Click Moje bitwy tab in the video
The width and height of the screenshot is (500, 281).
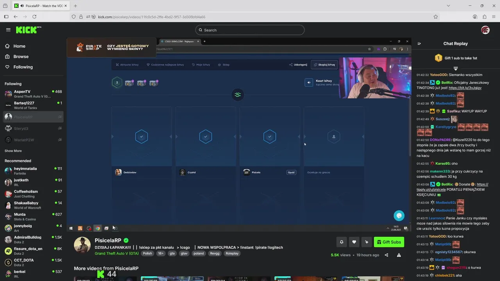pos(201,65)
